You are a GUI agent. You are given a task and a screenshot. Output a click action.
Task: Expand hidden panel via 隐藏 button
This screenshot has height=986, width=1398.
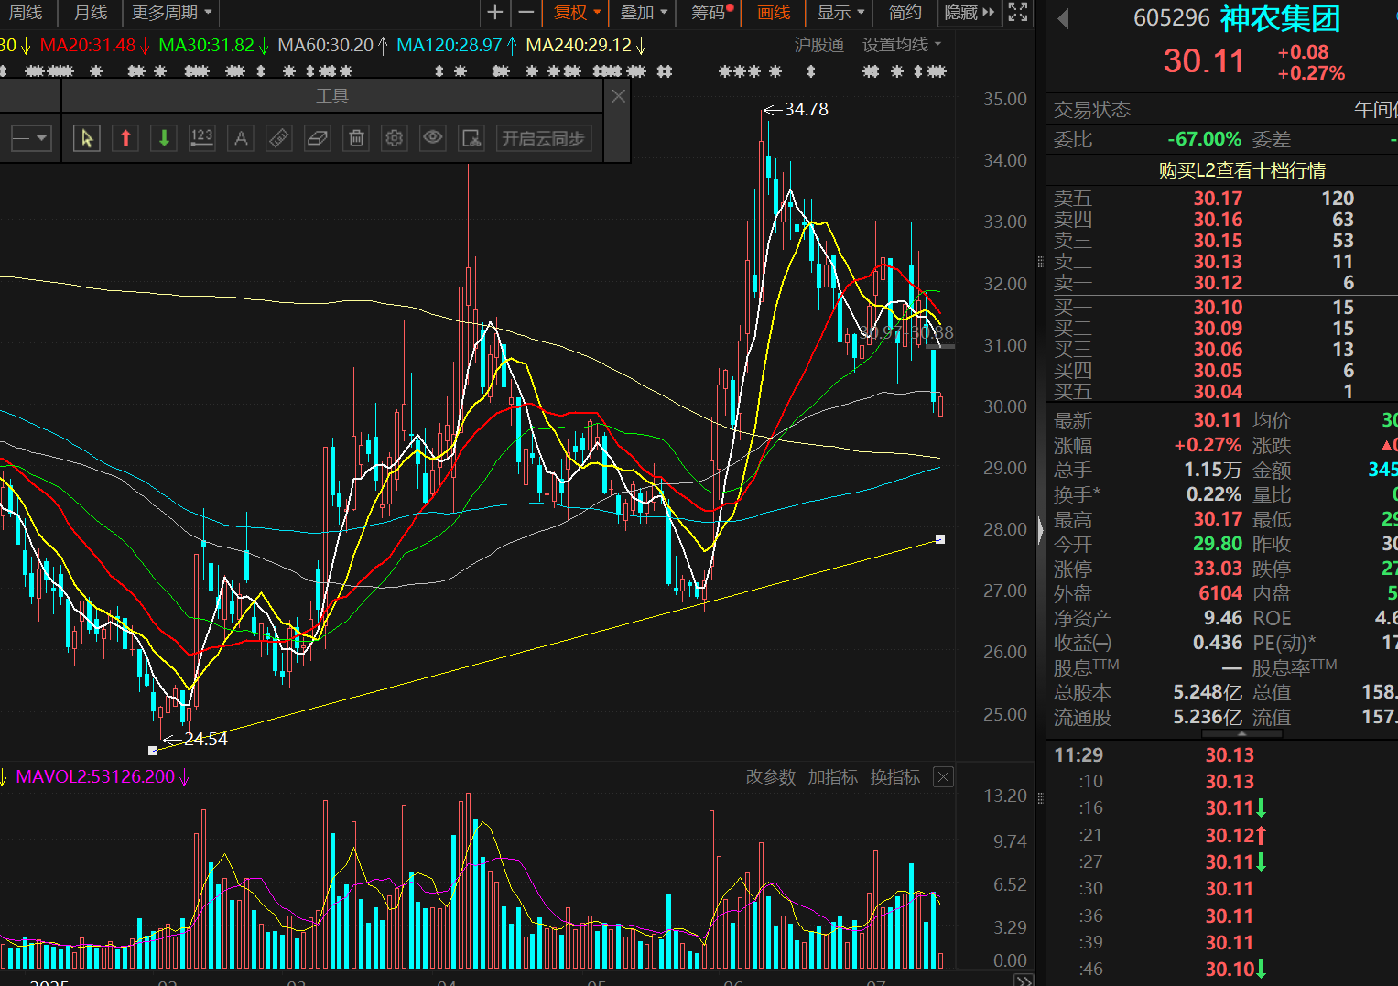pyautogui.click(x=969, y=12)
